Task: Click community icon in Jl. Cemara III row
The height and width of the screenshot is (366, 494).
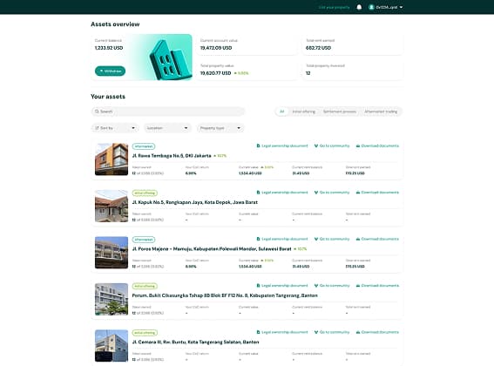Action: [316, 332]
